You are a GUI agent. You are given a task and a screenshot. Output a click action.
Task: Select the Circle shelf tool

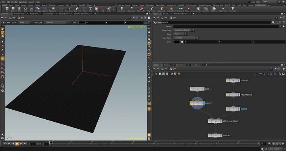pos(85,9)
